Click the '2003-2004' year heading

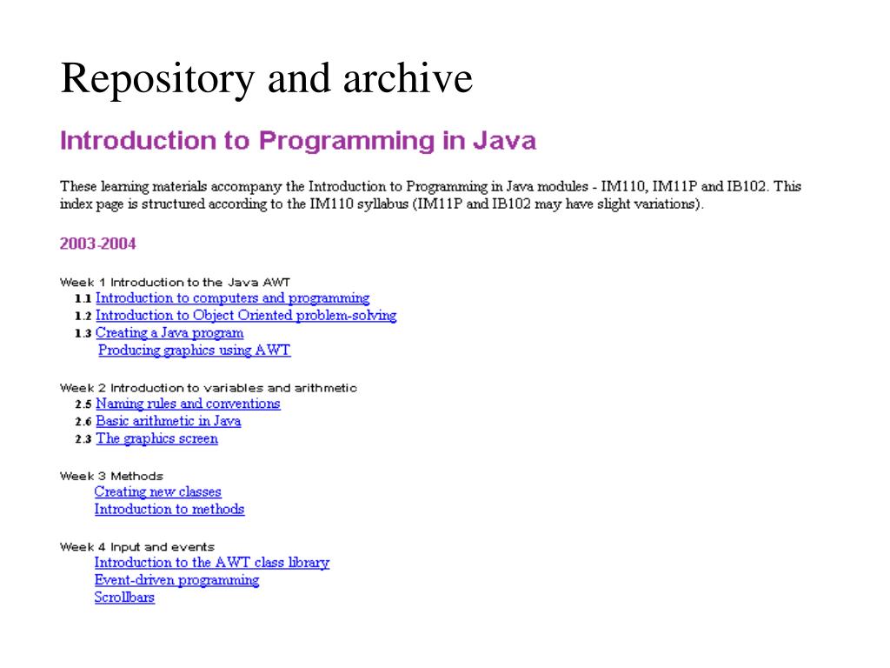pos(97,244)
